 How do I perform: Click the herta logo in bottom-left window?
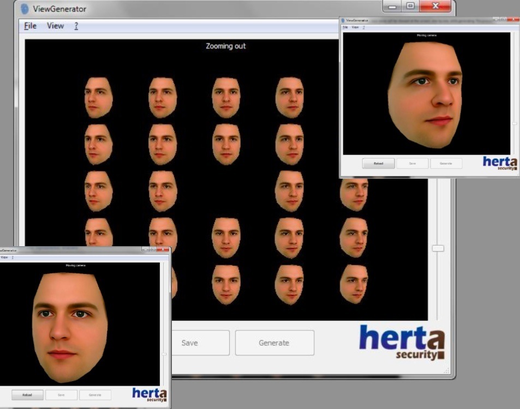149,394
